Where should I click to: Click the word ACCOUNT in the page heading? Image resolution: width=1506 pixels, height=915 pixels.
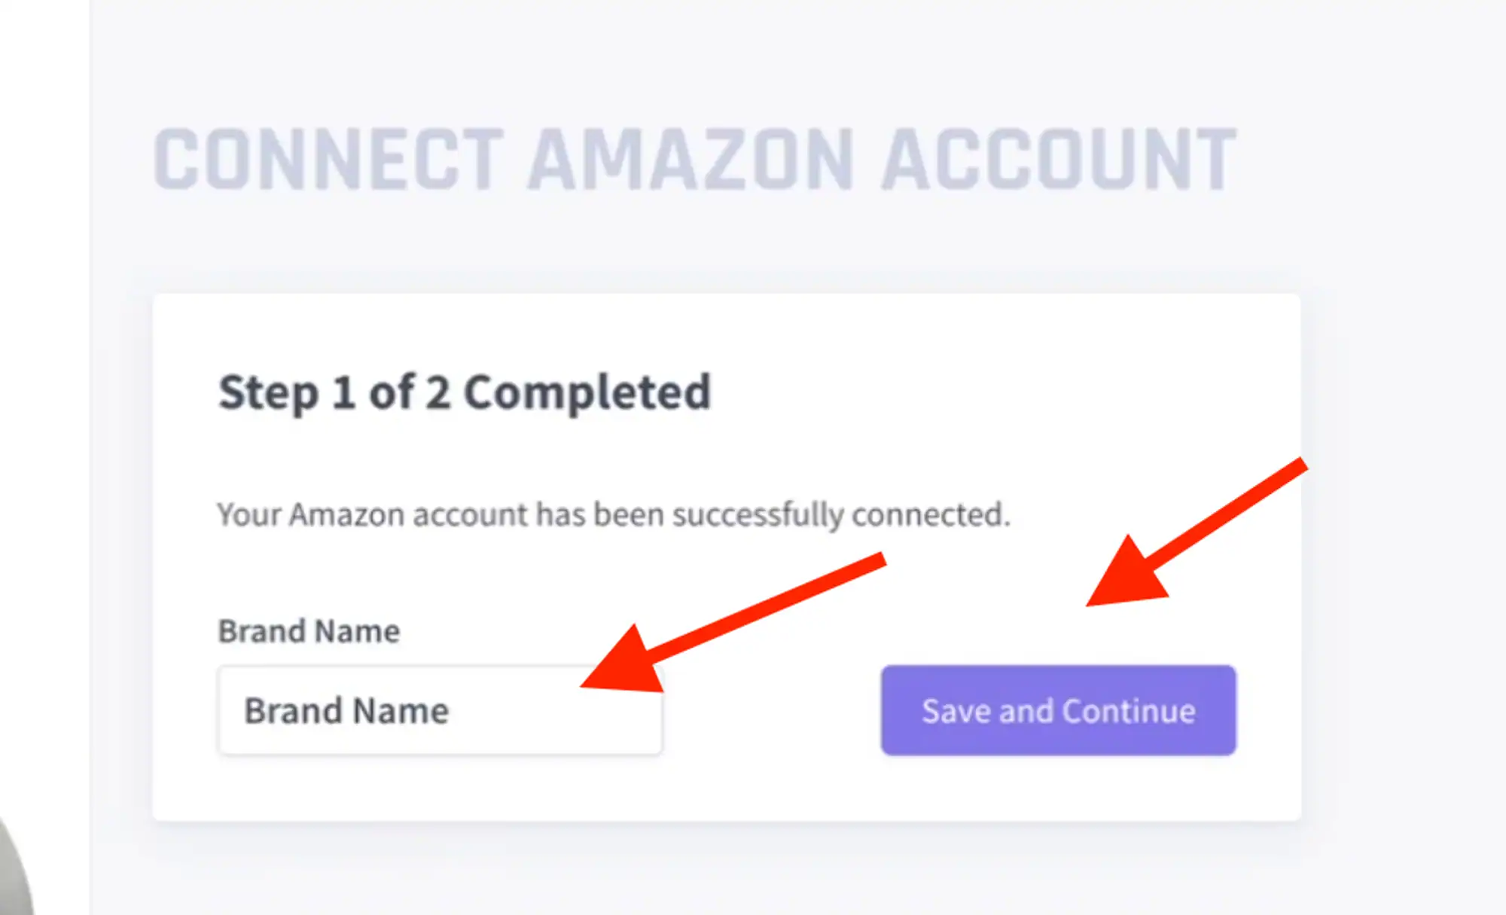point(1059,160)
